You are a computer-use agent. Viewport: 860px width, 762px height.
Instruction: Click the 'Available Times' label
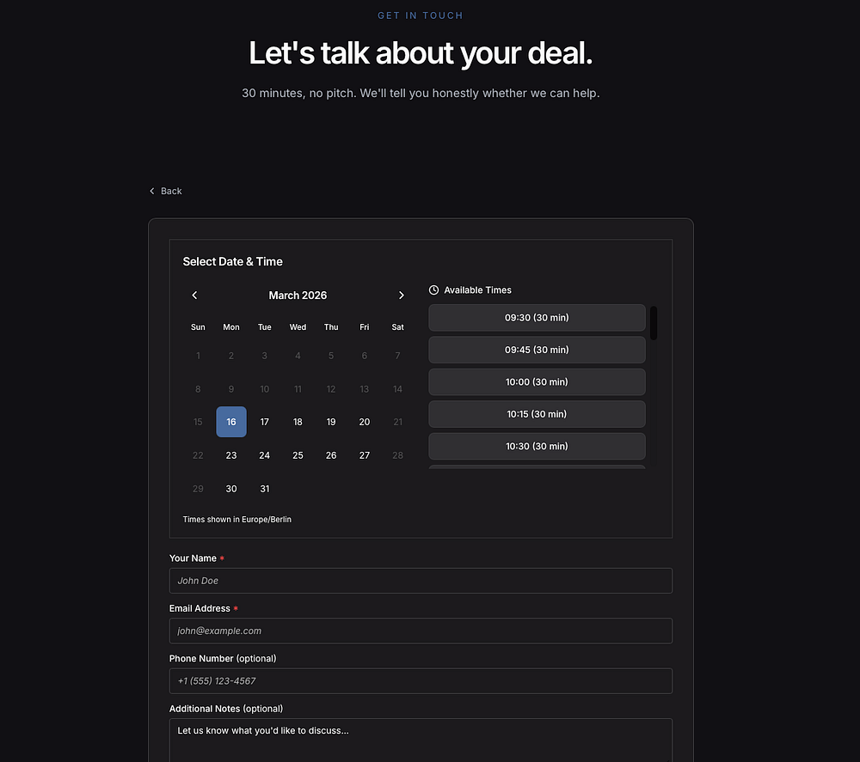pos(477,290)
